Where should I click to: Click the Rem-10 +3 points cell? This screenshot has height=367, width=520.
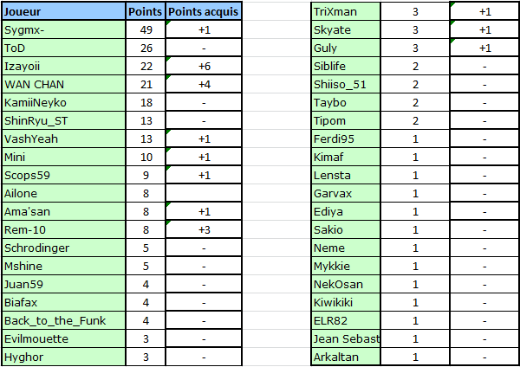204,230
